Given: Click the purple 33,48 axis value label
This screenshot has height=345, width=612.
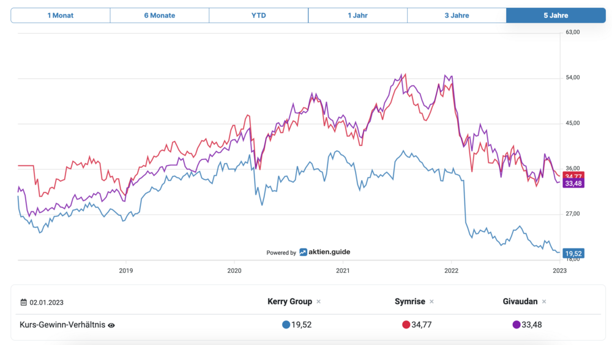Looking at the screenshot, I should pyautogui.click(x=573, y=183).
